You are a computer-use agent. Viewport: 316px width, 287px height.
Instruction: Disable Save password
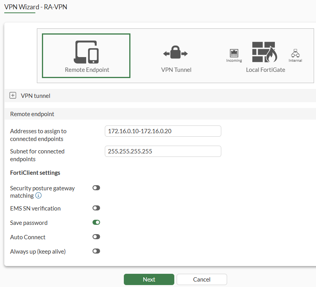coord(96,222)
